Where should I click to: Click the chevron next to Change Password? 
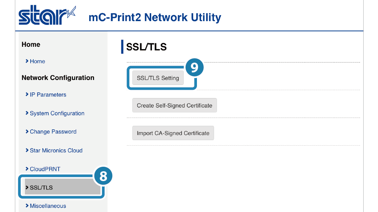(27, 132)
